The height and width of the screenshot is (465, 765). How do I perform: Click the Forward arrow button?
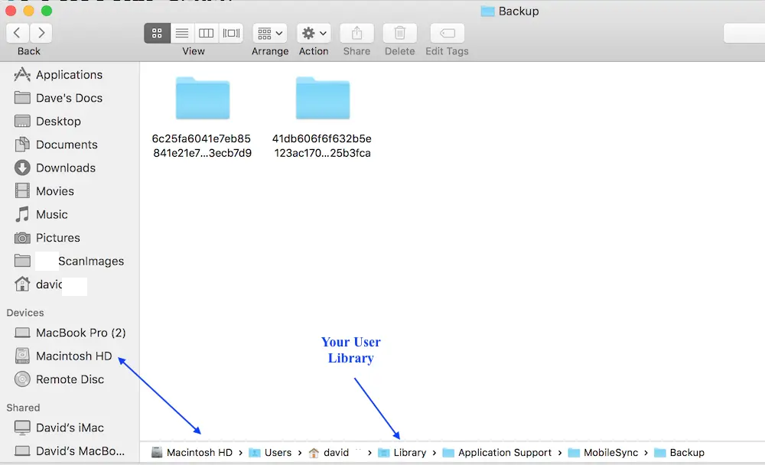click(x=41, y=33)
